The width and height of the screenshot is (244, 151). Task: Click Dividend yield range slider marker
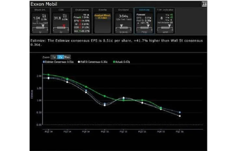(121, 25)
